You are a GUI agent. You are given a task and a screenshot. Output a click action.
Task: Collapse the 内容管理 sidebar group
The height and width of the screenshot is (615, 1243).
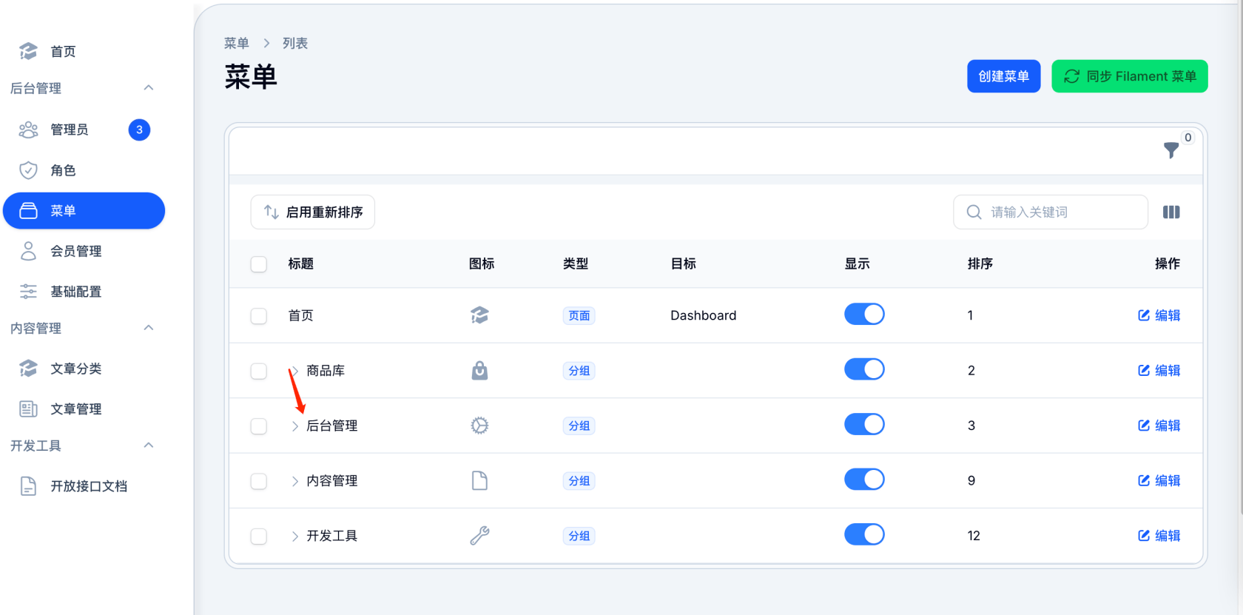pyautogui.click(x=148, y=328)
